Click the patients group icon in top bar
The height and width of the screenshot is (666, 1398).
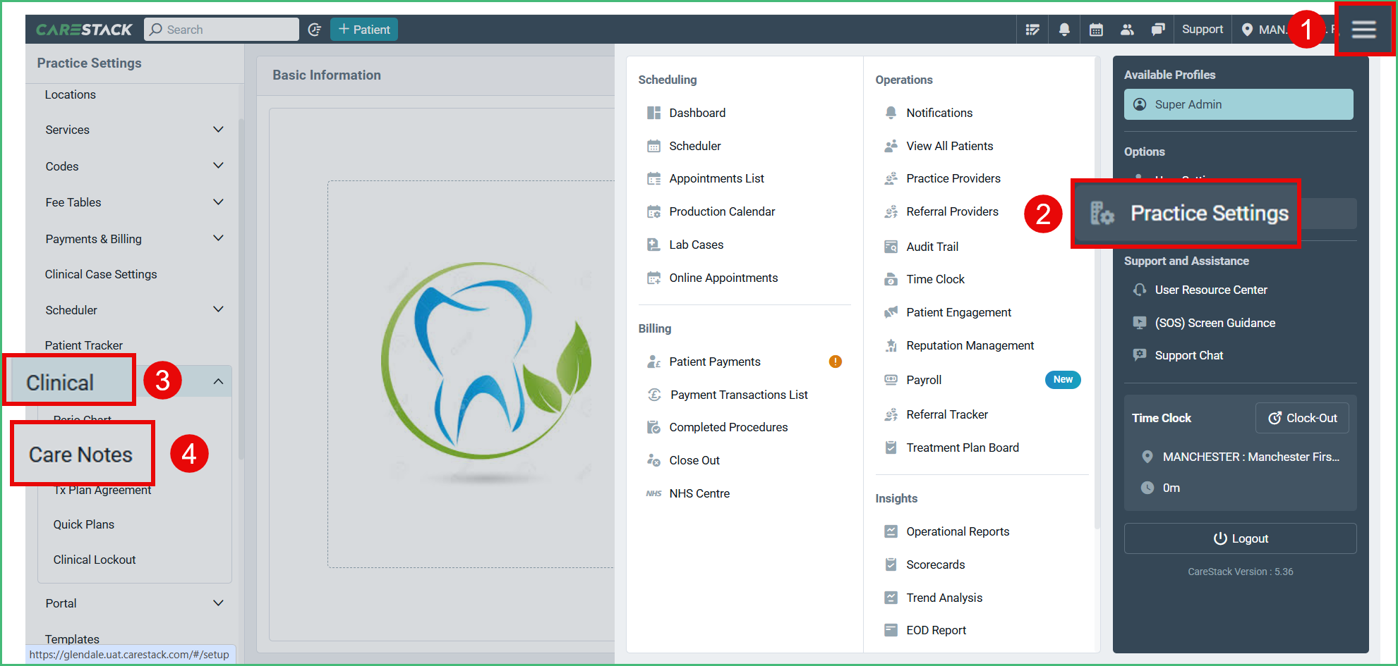[x=1127, y=30]
